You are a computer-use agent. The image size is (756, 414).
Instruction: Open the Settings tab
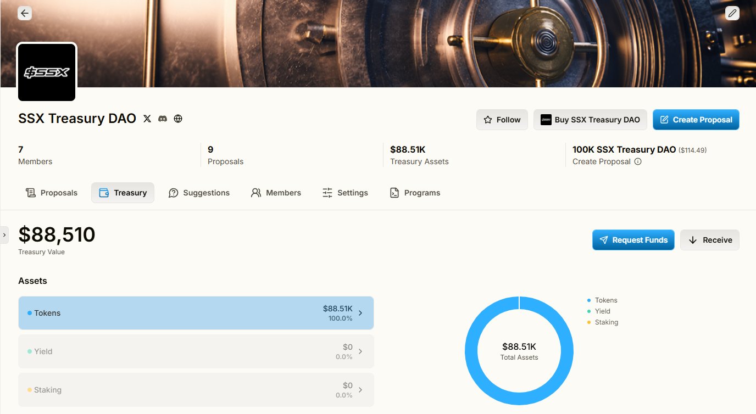[345, 193]
